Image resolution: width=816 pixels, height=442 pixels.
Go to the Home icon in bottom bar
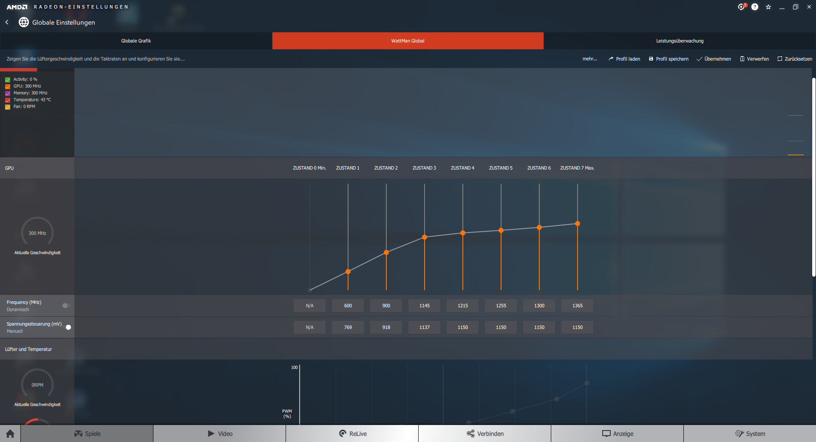(x=10, y=433)
